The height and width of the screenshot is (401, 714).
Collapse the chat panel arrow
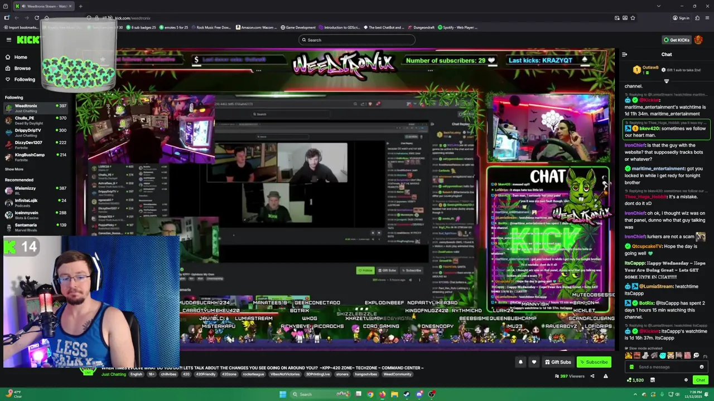click(624, 55)
